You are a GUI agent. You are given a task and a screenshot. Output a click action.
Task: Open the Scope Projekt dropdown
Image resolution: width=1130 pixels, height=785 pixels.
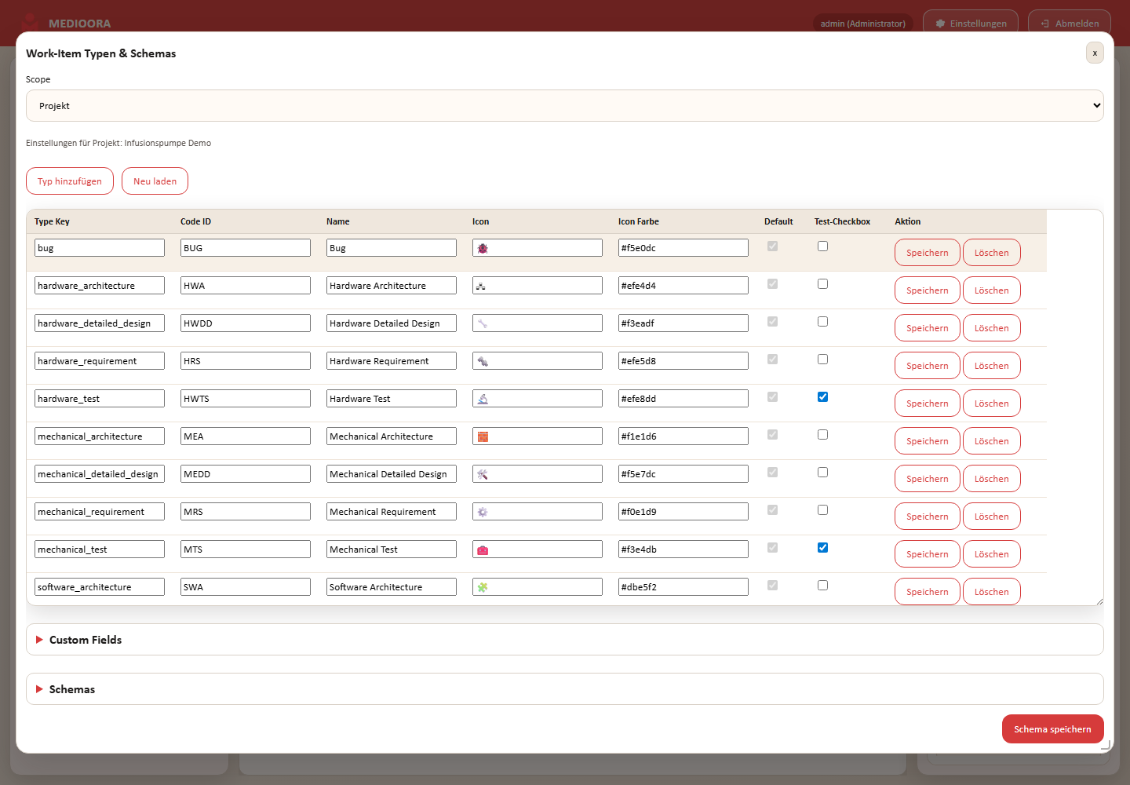coord(565,106)
